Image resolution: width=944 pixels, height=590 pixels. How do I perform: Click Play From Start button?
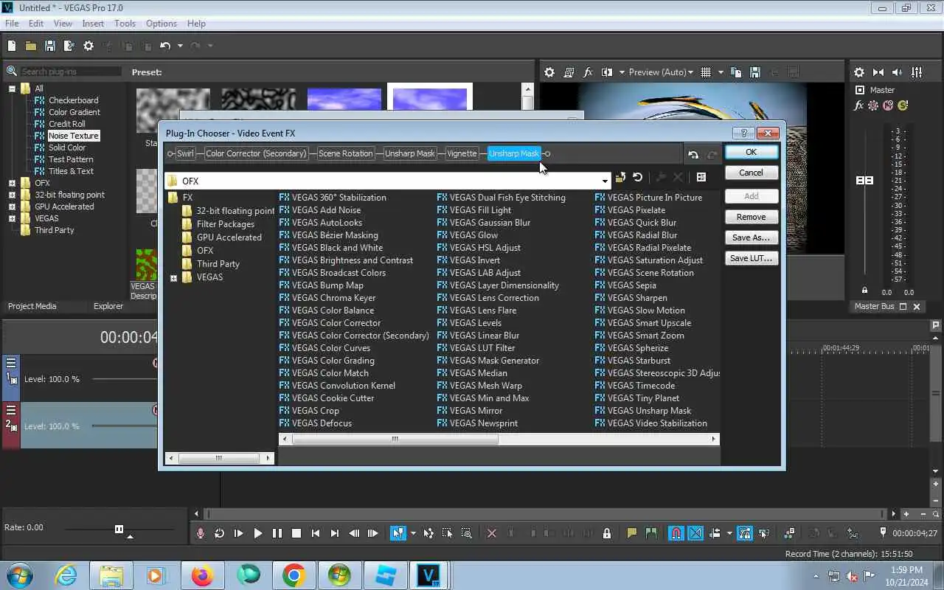pos(238,533)
